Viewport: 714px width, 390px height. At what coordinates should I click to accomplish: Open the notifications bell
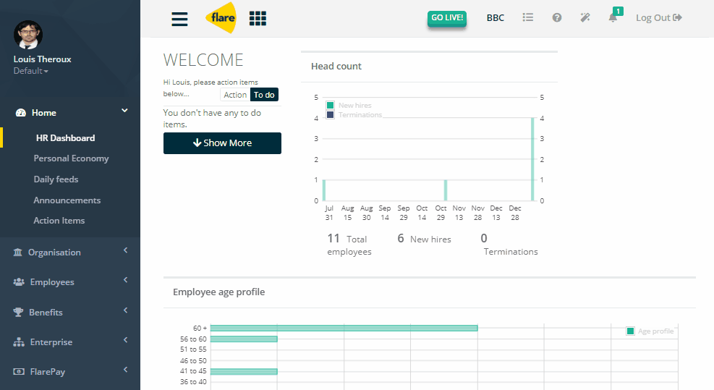click(x=613, y=18)
